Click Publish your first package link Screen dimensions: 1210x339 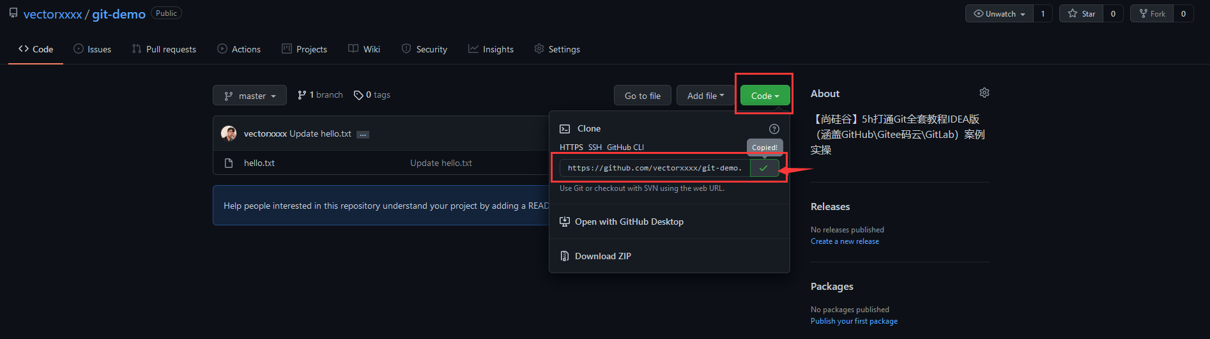854,321
